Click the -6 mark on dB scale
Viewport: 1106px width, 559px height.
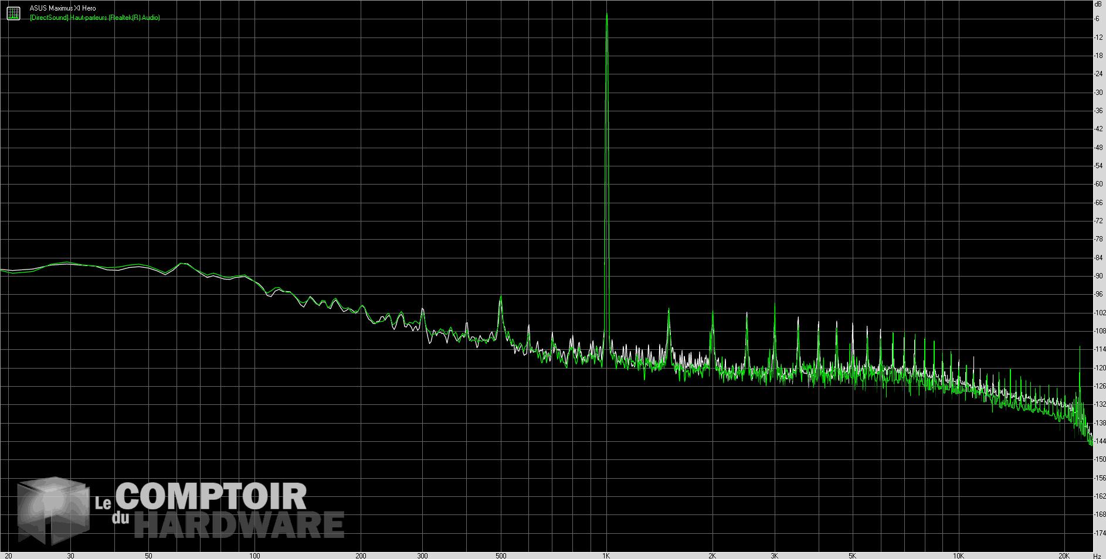tap(1097, 19)
